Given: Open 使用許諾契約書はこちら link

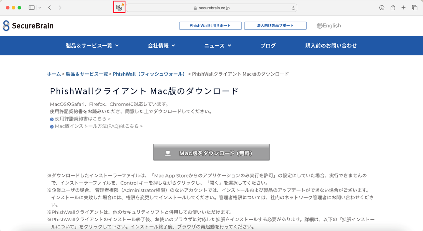Looking at the screenshot, I should point(82,119).
